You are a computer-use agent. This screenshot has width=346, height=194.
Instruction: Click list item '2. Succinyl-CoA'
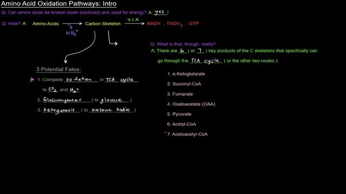184,84
